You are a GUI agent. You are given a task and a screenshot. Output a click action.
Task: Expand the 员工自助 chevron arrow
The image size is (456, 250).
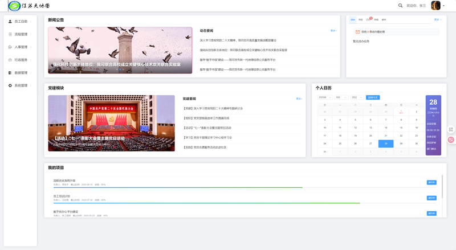pyautogui.click(x=31, y=22)
